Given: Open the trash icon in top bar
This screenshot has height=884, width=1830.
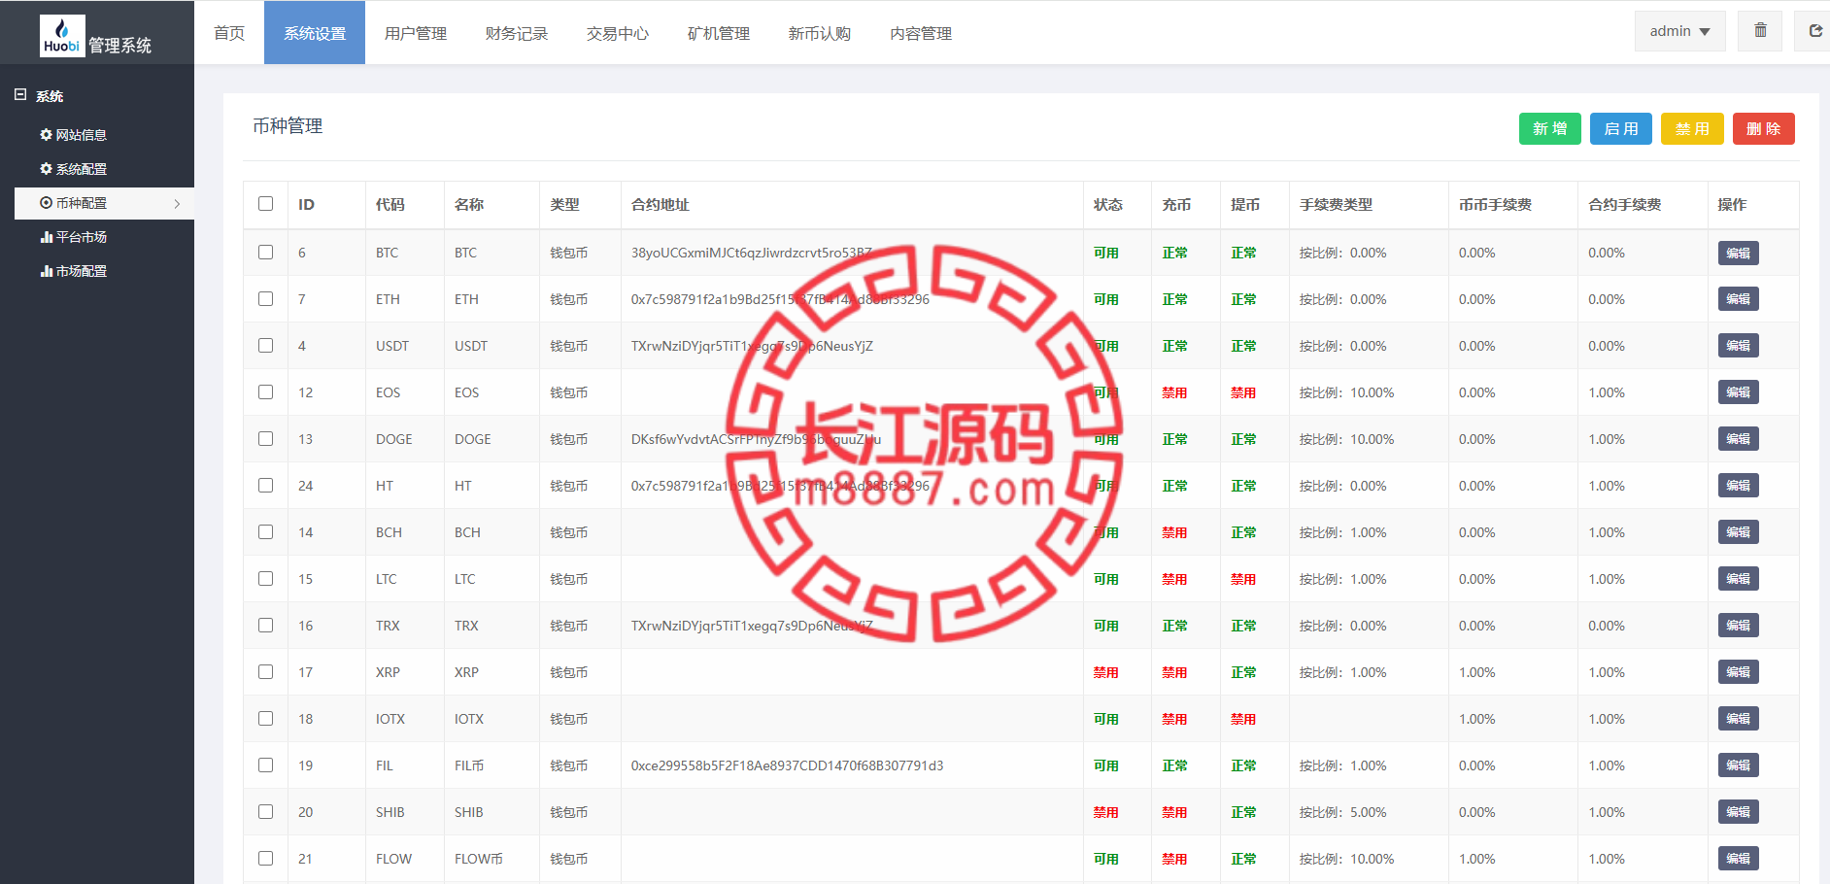Looking at the screenshot, I should coord(1760,31).
